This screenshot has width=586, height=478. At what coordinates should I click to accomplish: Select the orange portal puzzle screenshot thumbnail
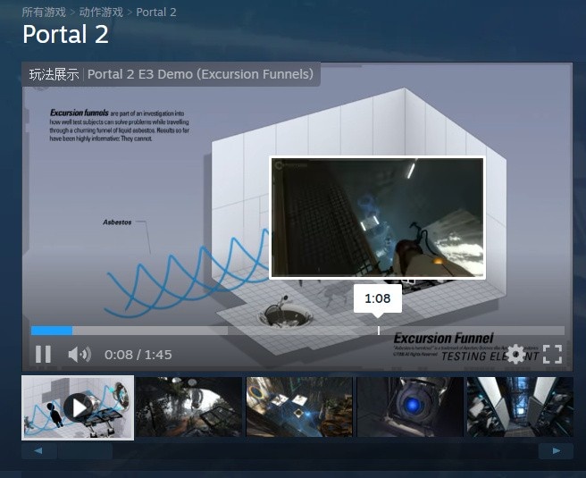(x=299, y=407)
